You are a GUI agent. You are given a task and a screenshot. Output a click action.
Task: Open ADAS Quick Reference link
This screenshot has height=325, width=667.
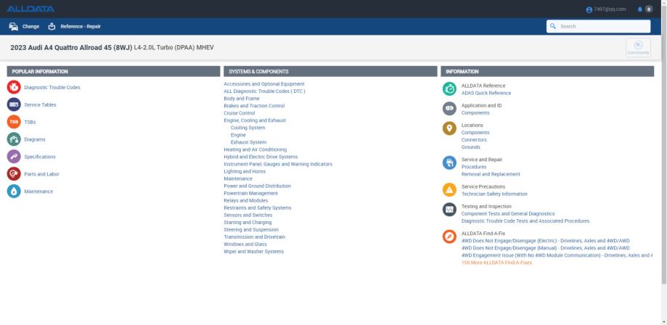486,93
